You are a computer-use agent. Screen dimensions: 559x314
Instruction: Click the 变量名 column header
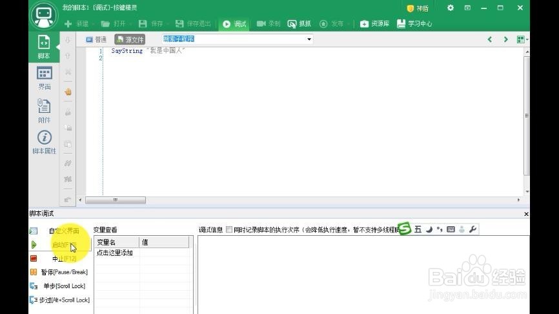tap(117, 242)
